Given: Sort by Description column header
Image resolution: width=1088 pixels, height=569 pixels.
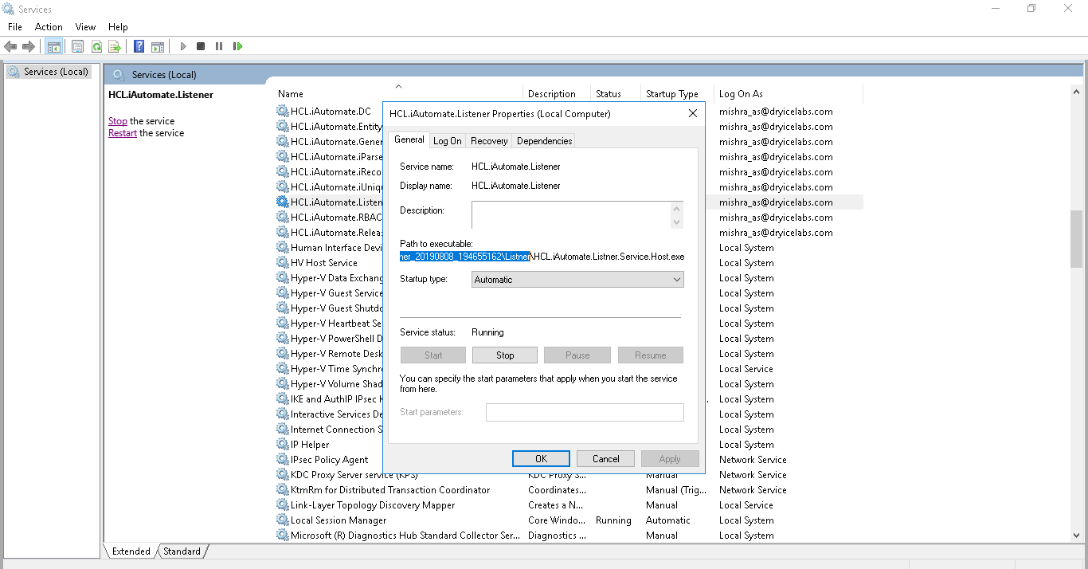Looking at the screenshot, I should (557, 94).
